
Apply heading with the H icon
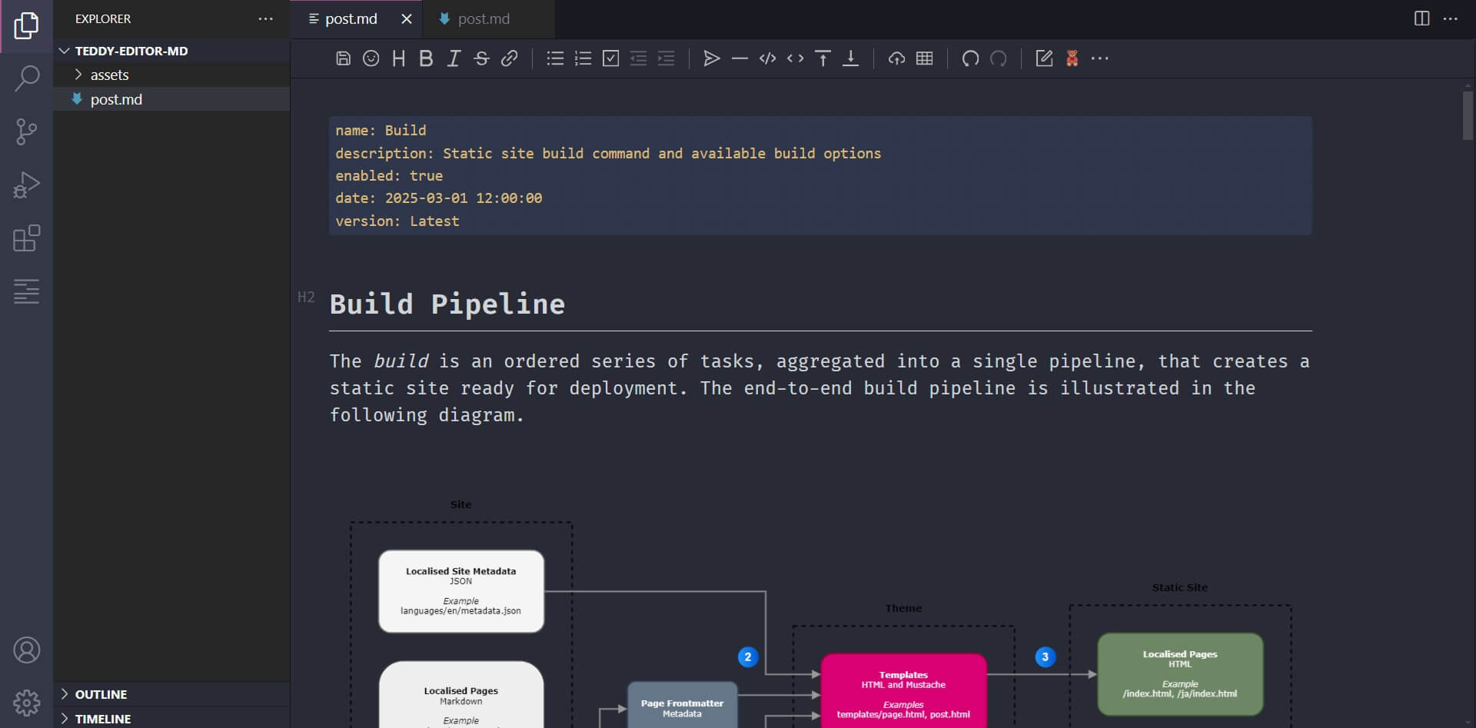398,58
